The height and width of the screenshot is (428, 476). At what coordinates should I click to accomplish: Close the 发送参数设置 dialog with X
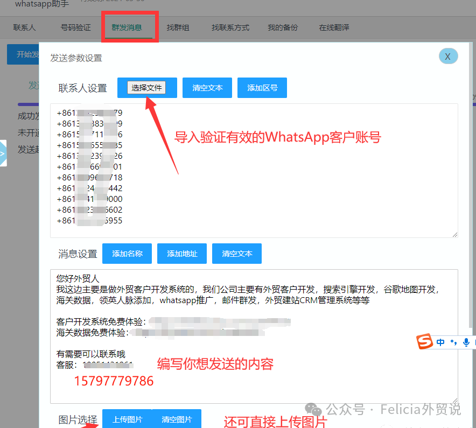448,56
